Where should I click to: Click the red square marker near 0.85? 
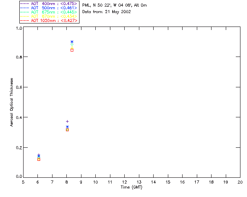point(72,50)
